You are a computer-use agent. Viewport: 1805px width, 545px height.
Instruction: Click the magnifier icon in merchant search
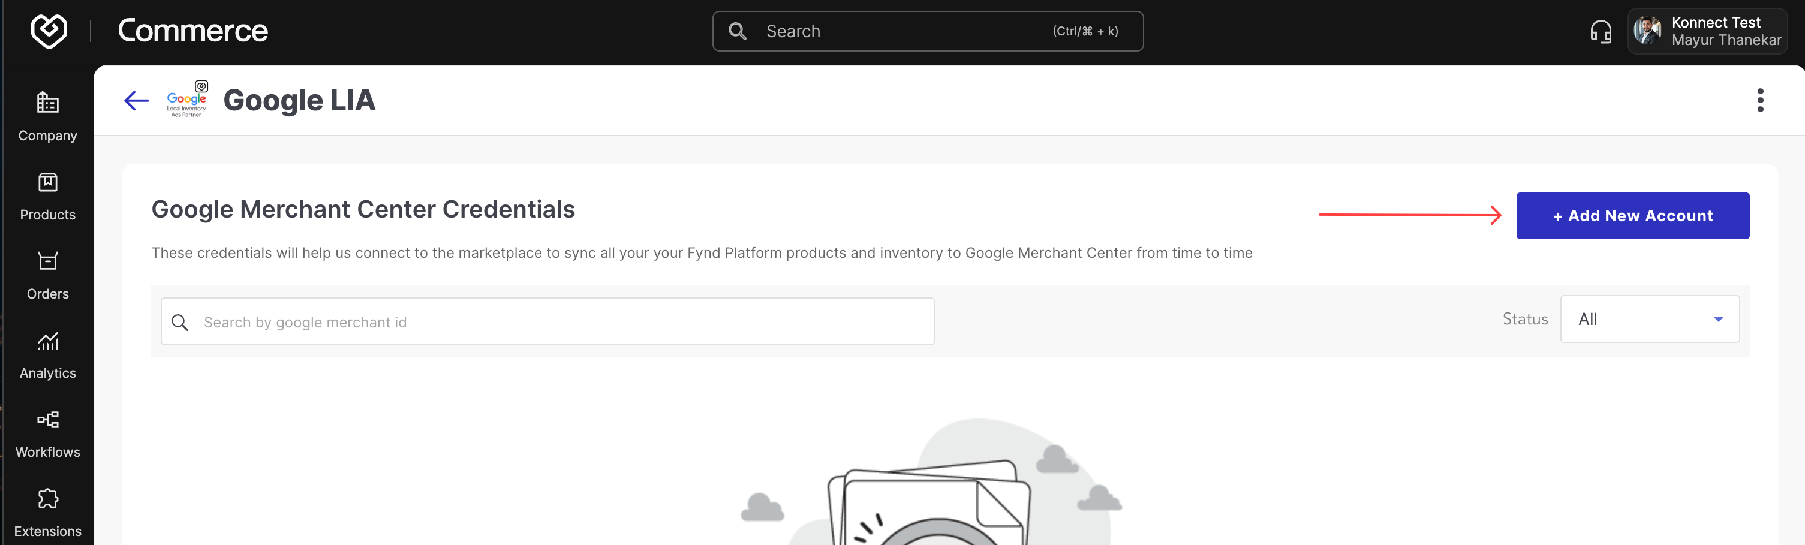[x=180, y=322]
